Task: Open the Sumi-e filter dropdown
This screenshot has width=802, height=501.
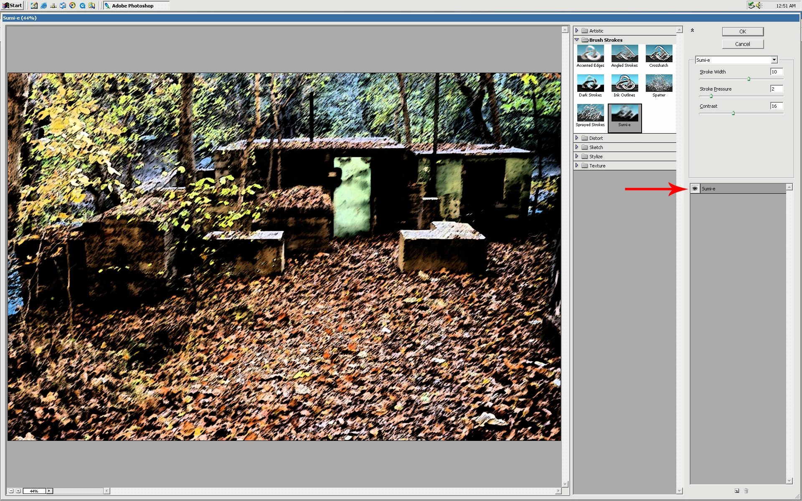Action: (774, 60)
